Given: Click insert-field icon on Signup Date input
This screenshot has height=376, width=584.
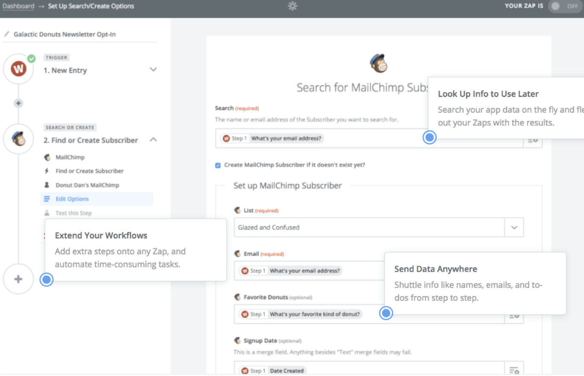Looking at the screenshot, I should click(x=514, y=370).
